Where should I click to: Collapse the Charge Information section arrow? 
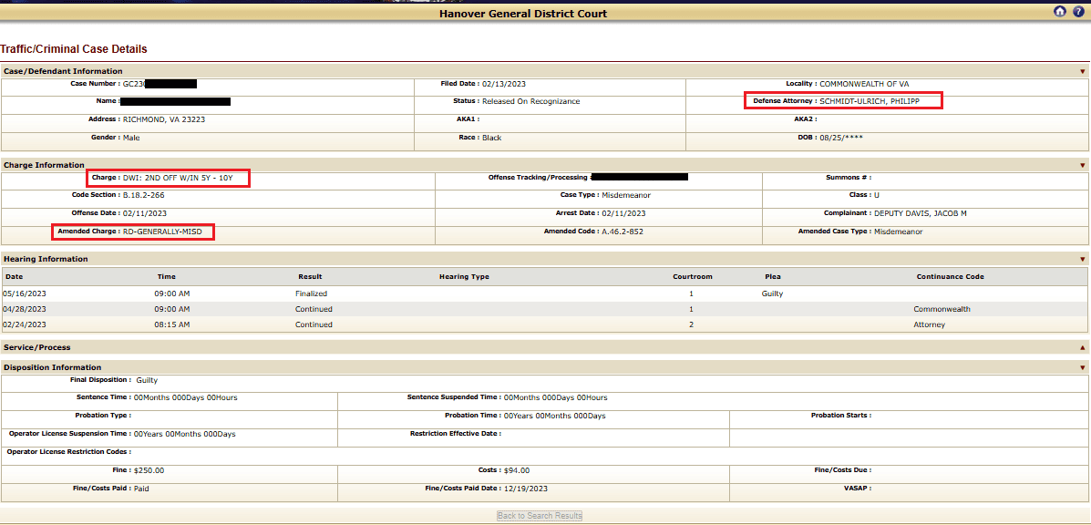click(x=1083, y=165)
